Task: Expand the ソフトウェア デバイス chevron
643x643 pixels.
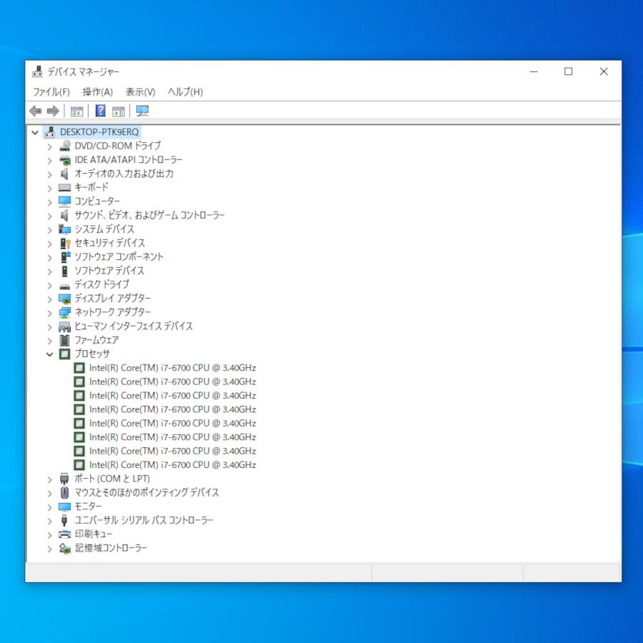Action: point(49,271)
